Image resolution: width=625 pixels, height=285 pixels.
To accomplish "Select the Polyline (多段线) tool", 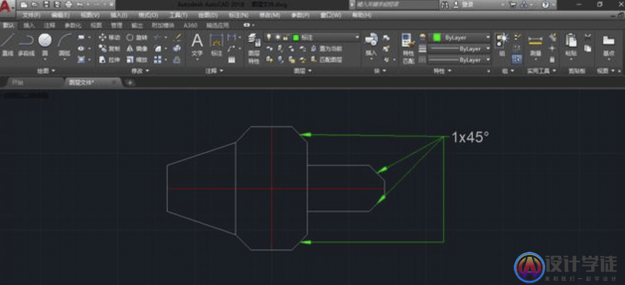I will click(x=26, y=44).
